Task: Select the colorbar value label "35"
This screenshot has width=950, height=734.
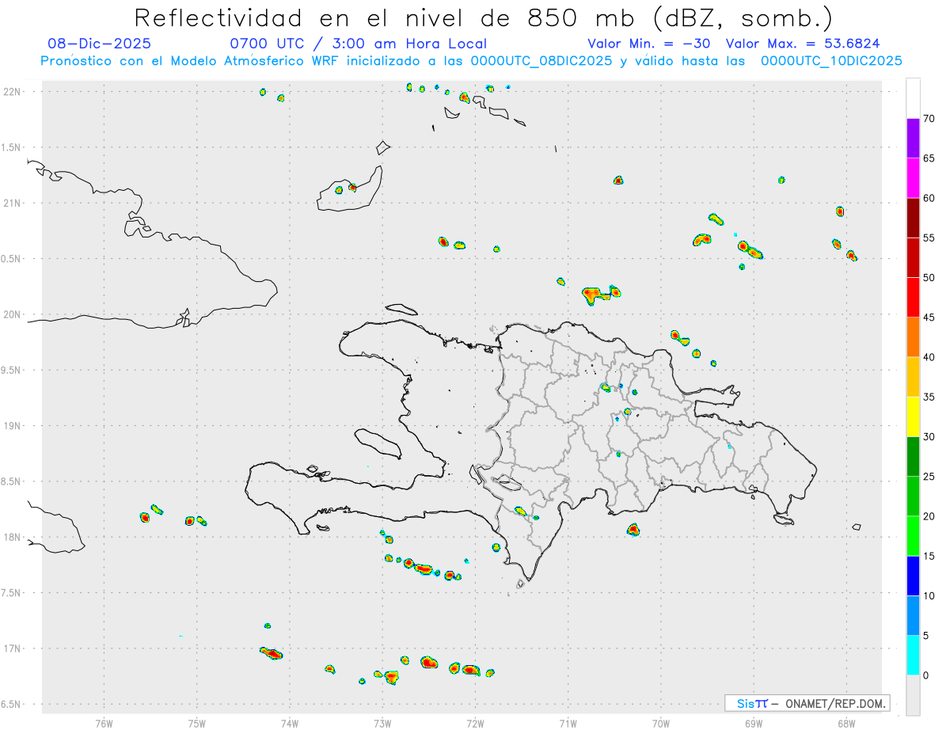Action: coord(929,397)
